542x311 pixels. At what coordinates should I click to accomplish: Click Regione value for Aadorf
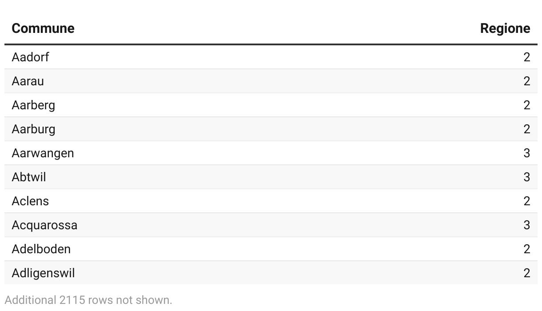tap(527, 57)
